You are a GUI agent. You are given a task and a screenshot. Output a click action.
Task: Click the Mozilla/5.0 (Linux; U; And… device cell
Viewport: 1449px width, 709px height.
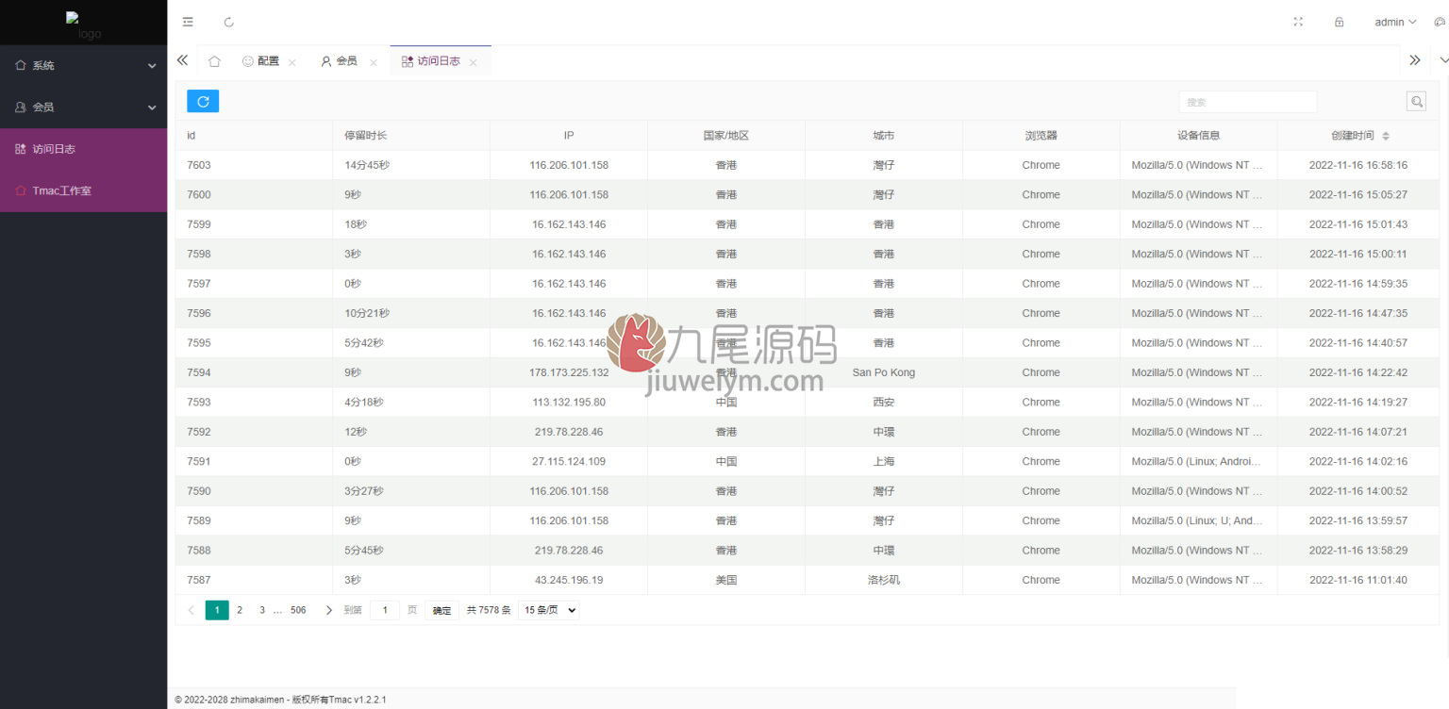click(x=1199, y=520)
